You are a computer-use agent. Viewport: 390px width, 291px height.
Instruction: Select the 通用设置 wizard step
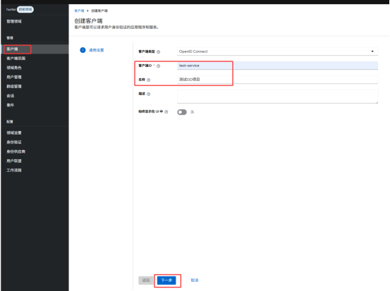coord(96,50)
